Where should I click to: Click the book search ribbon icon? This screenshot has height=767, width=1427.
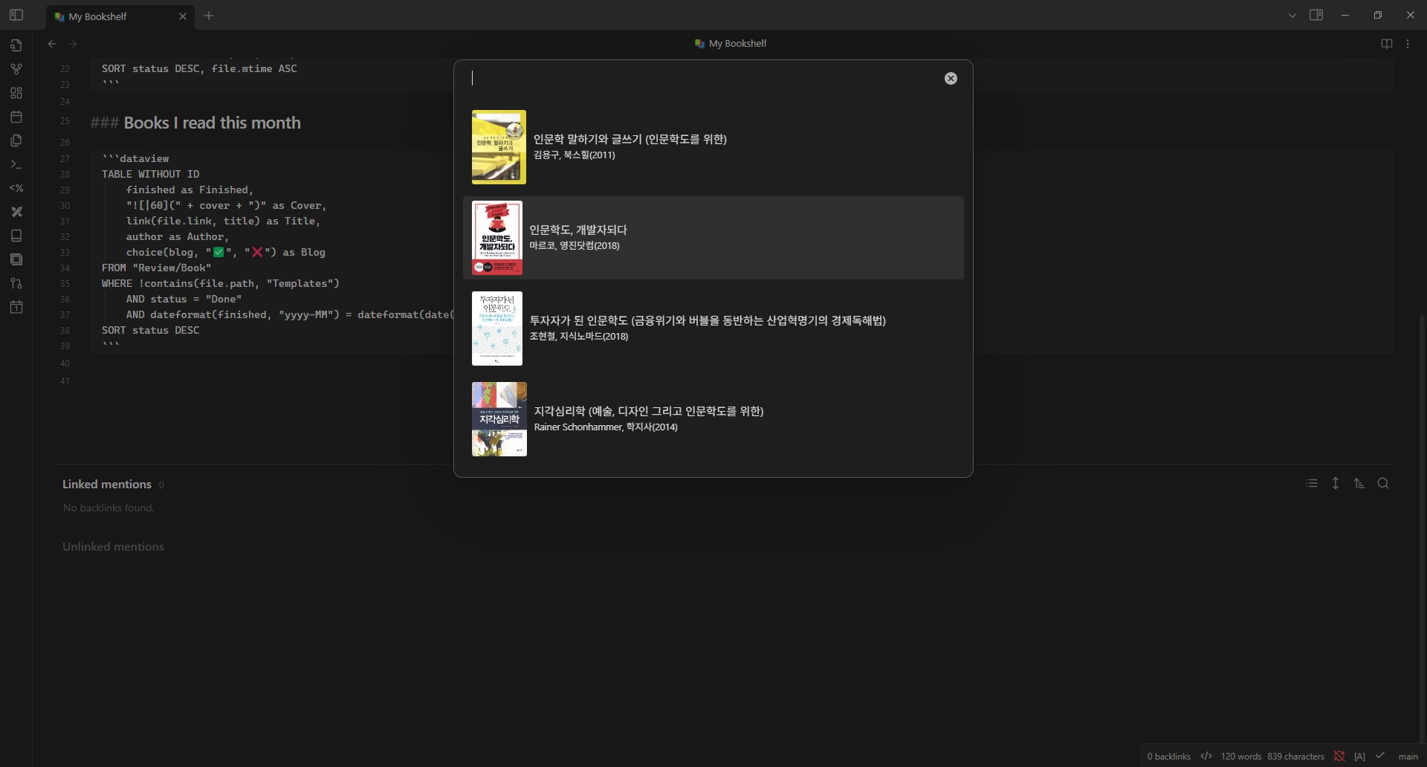(x=16, y=236)
